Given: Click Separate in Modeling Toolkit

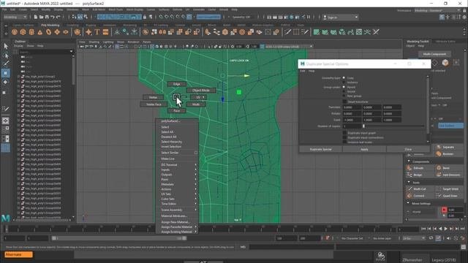Looking at the screenshot, I should [x=448, y=148].
